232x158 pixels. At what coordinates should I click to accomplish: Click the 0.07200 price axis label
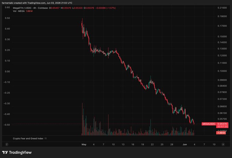222,99
